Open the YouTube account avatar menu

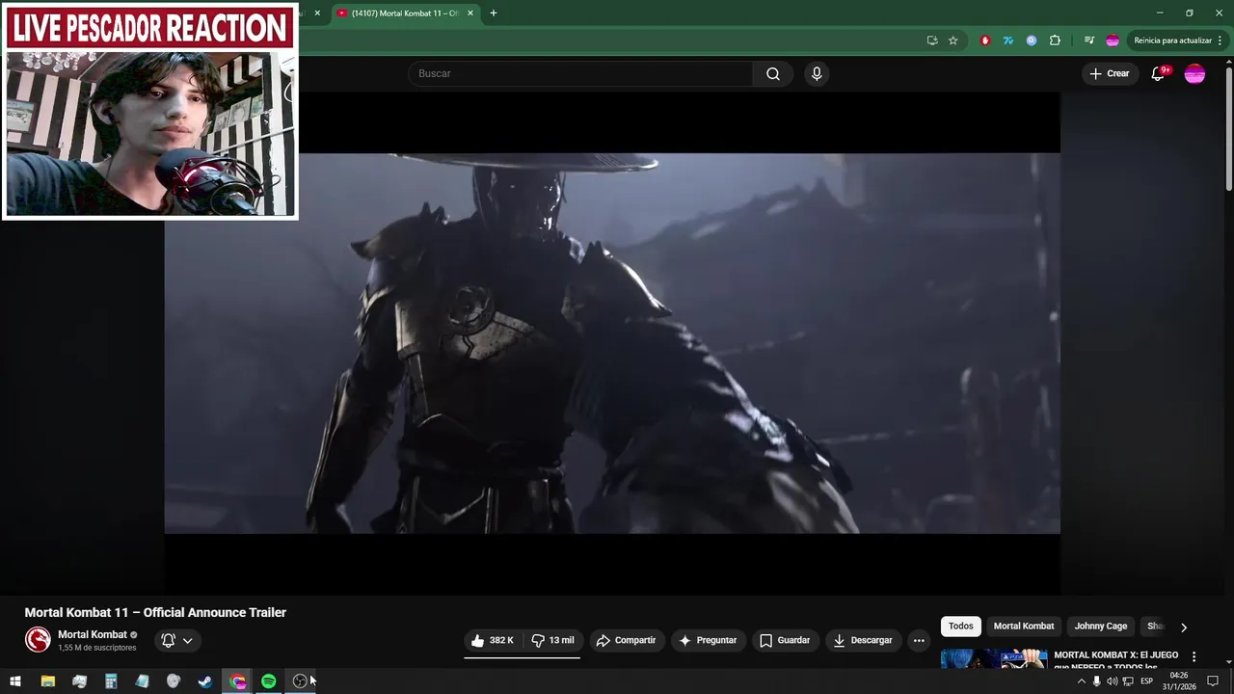pyautogui.click(x=1194, y=73)
